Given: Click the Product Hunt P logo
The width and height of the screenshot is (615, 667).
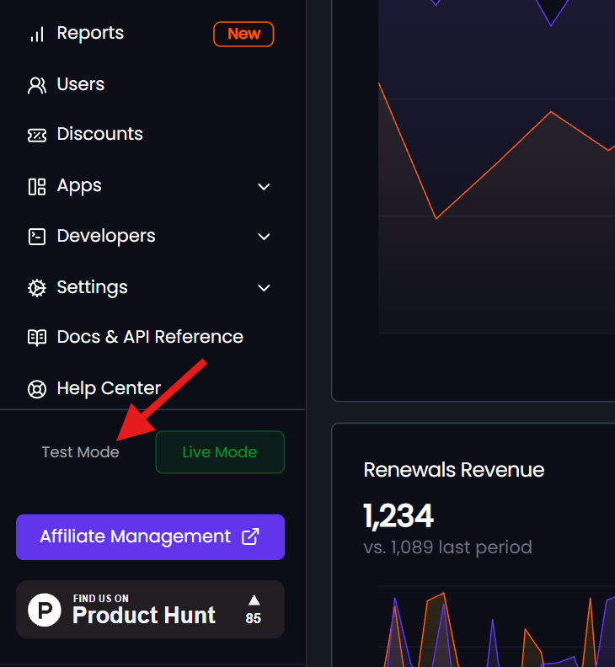Looking at the screenshot, I should (45, 610).
